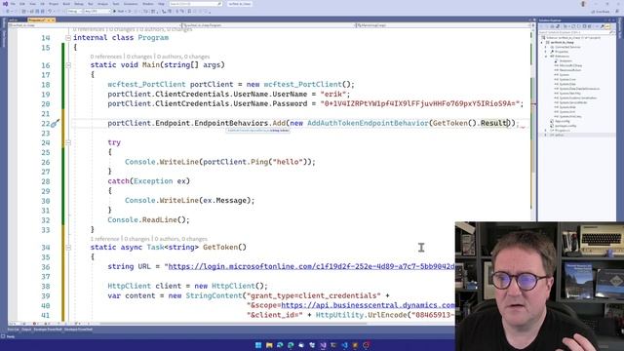The image size is (624, 351).
Task: Click the Start debugging button
Action: pyautogui.click(x=120, y=11)
